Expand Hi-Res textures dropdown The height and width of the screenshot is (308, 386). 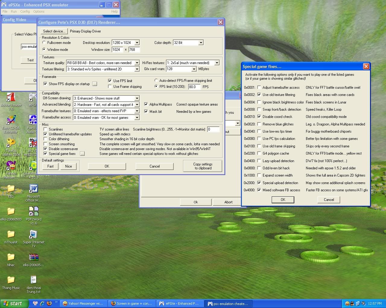217,63
